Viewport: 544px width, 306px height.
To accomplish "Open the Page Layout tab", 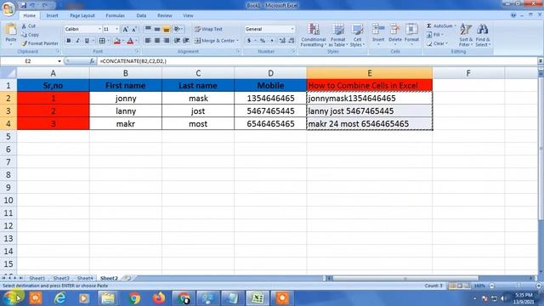I will [x=82, y=15].
